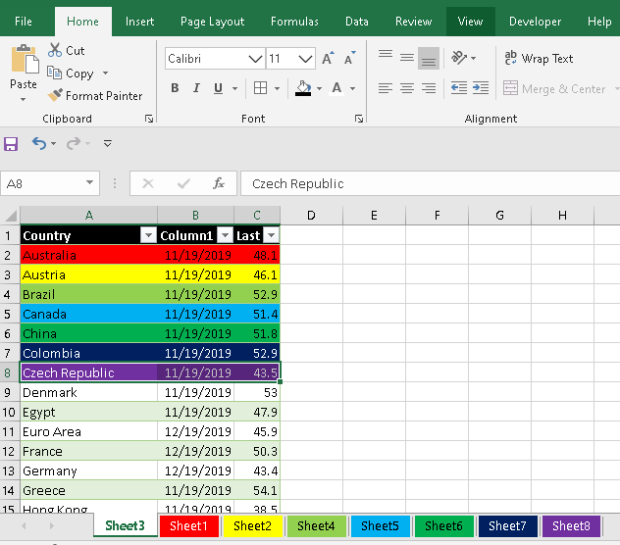This screenshot has width=620, height=545.
Task: Click the next sheet scroll arrow
Action: click(x=52, y=525)
